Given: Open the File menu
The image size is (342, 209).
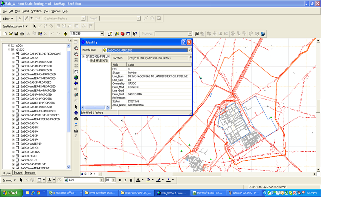Looking at the screenshot, I should pos(5,11).
